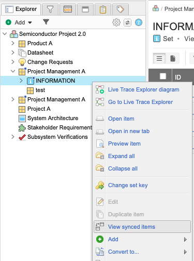
Task: Click the sync refresh icon in Explorer
Action: pyautogui.click(x=127, y=22)
